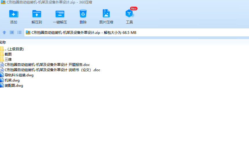
Task: Click the New badge on 工具
Action: pos(134,9)
